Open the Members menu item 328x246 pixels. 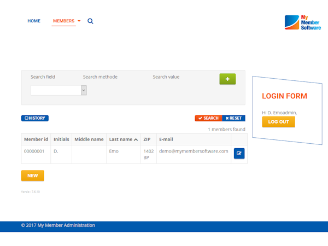click(x=63, y=21)
